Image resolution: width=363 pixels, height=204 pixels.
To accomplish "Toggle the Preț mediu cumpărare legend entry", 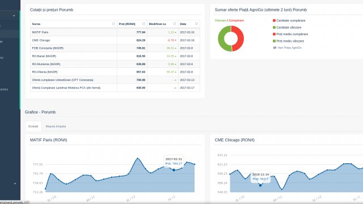I will (x=290, y=34).
